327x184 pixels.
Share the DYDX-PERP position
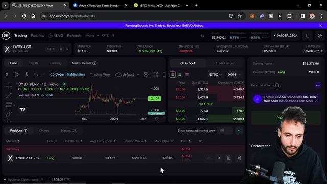[x=239, y=158]
